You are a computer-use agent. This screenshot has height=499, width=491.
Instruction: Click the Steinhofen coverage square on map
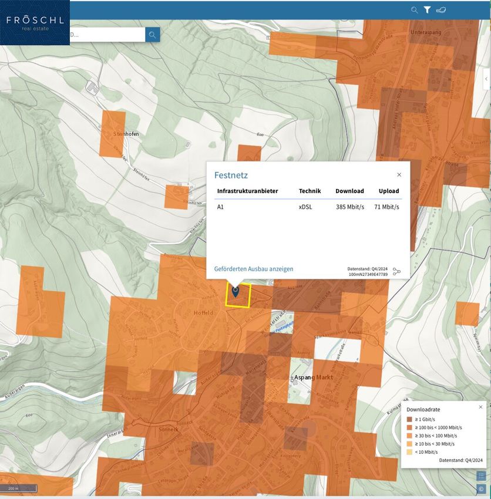pos(113,133)
